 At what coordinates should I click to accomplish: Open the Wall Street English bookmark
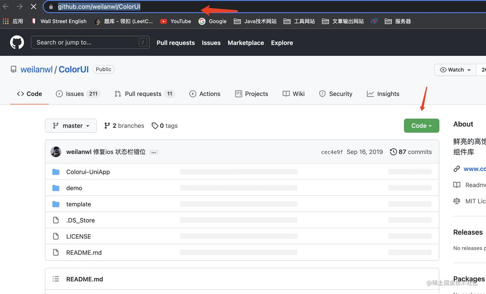point(59,21)
